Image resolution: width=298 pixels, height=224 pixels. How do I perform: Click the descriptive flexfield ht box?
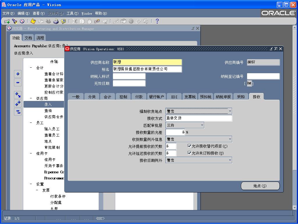tap(249, 83)
